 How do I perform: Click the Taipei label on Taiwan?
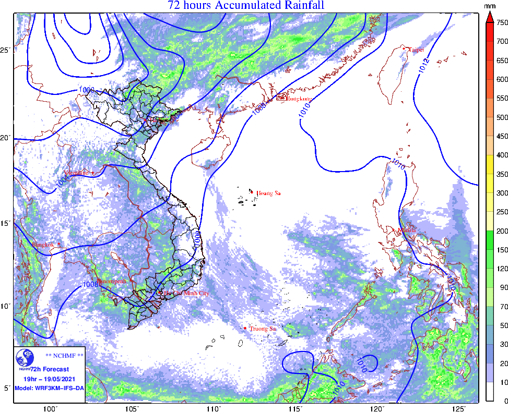point(414,50)
